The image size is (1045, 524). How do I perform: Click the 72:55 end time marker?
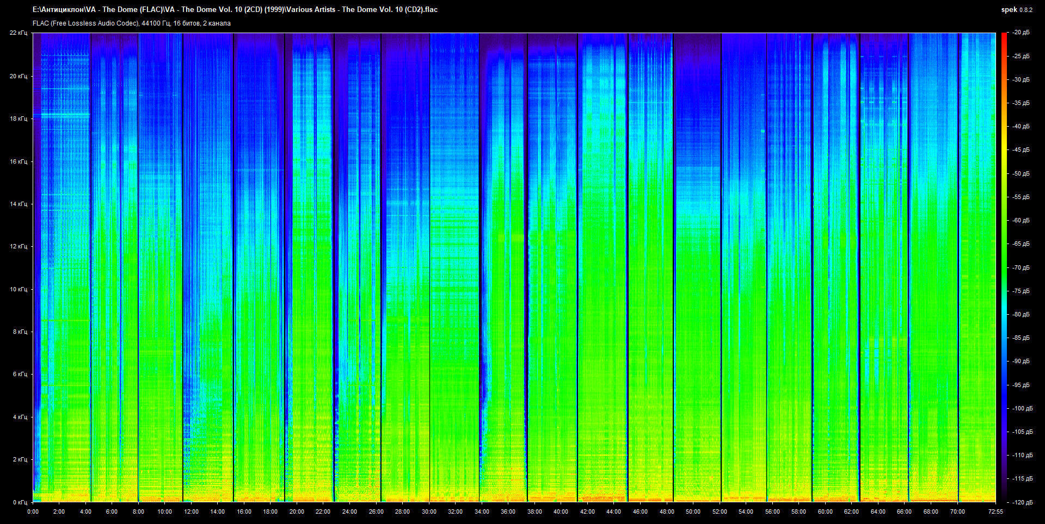click(995, 511)
